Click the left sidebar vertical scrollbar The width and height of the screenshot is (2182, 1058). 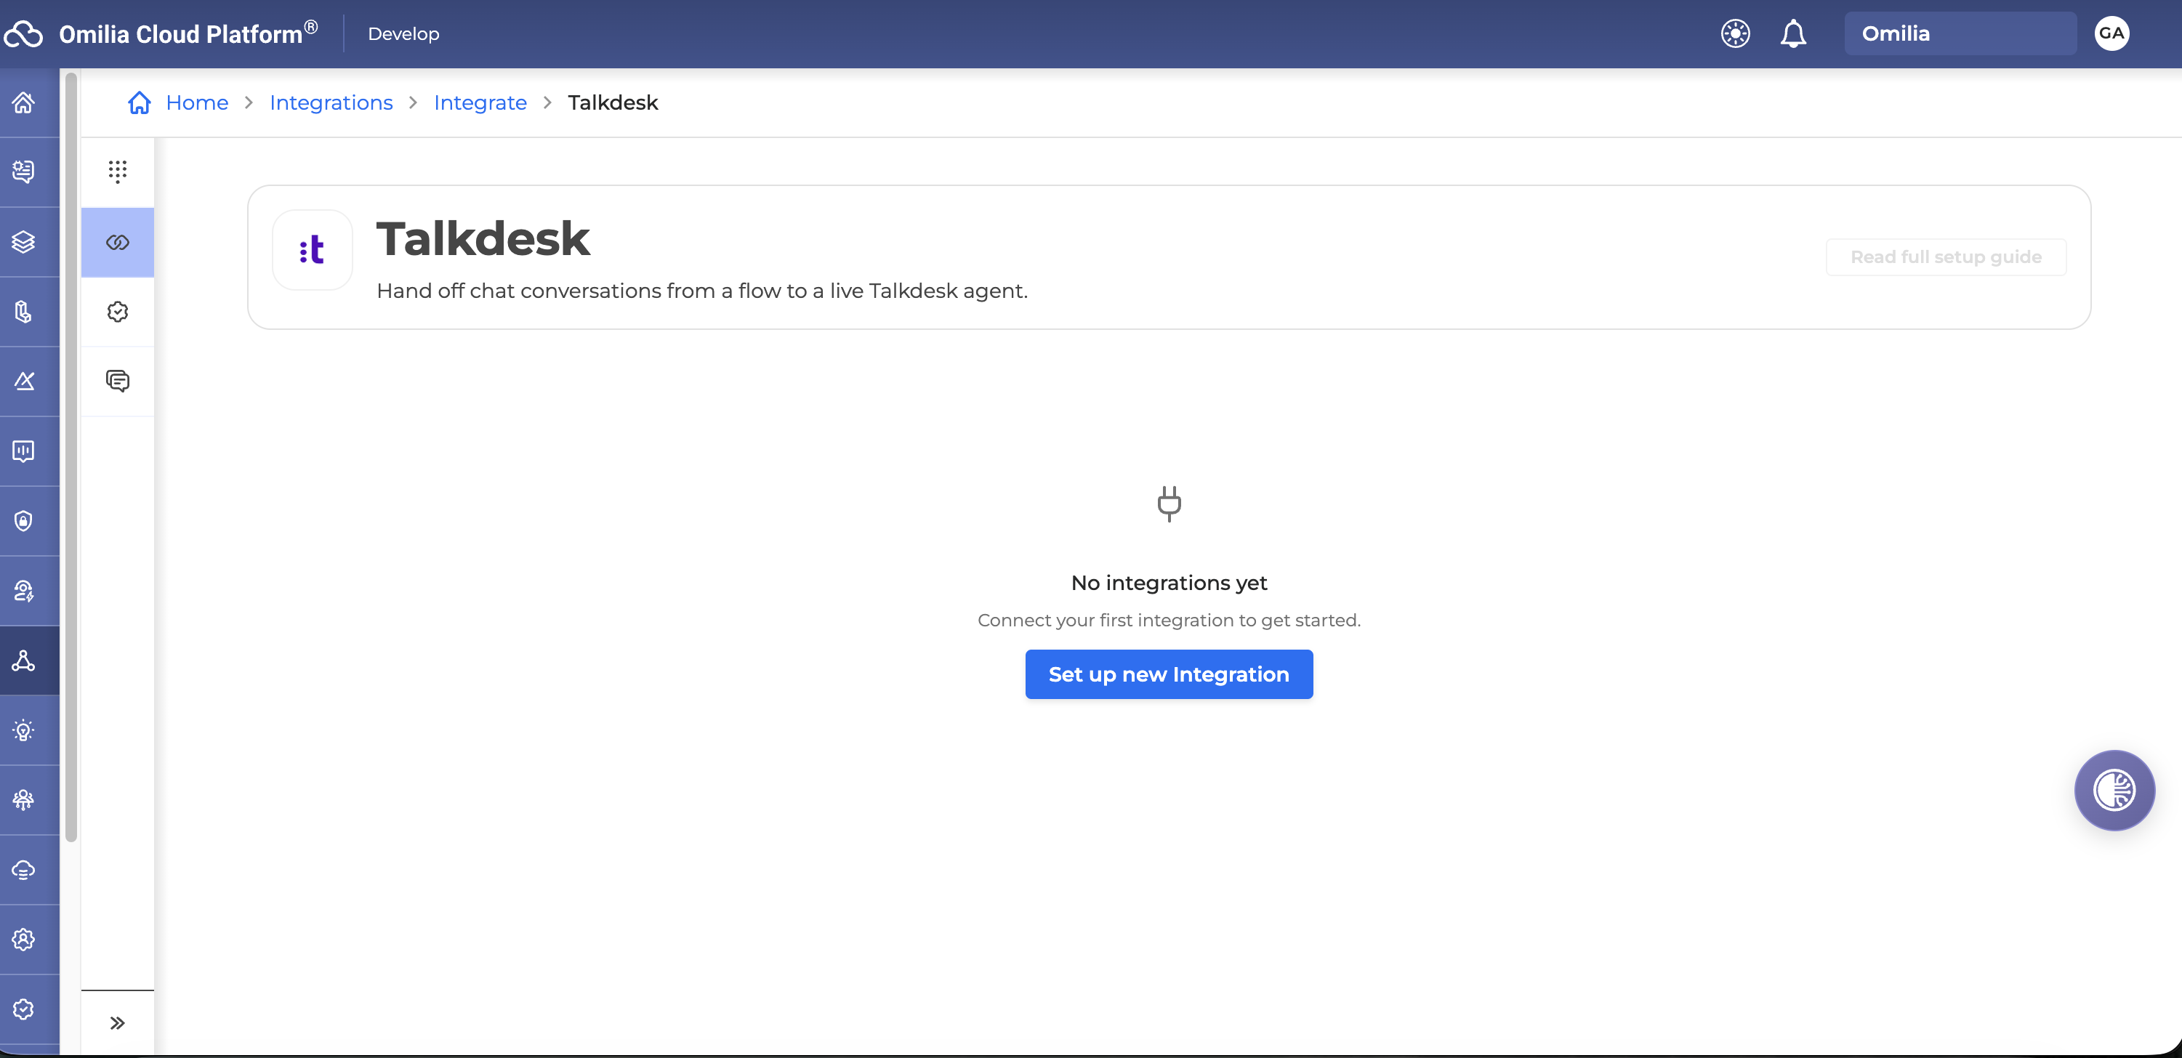point(71,457)
